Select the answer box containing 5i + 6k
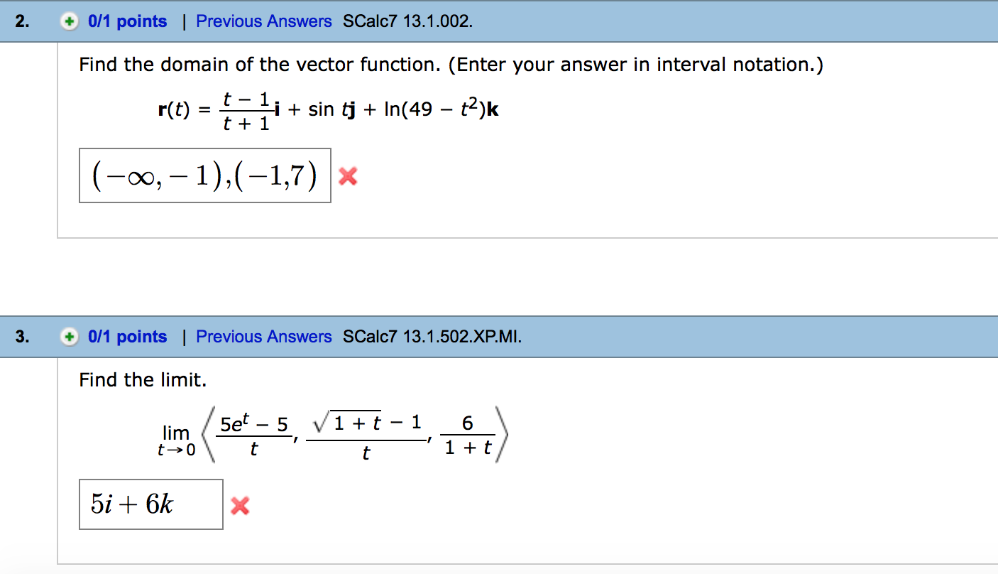 pos(150,504)
